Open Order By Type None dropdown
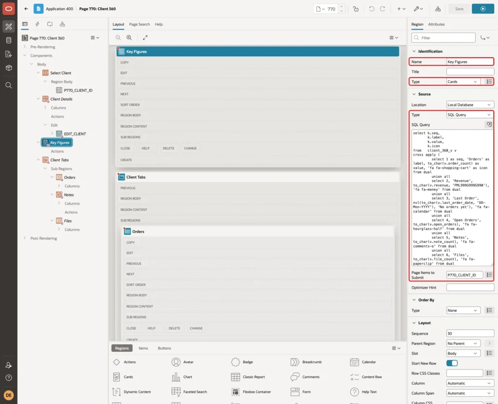The width and height of the screenshot is (498, 404). 463,310
